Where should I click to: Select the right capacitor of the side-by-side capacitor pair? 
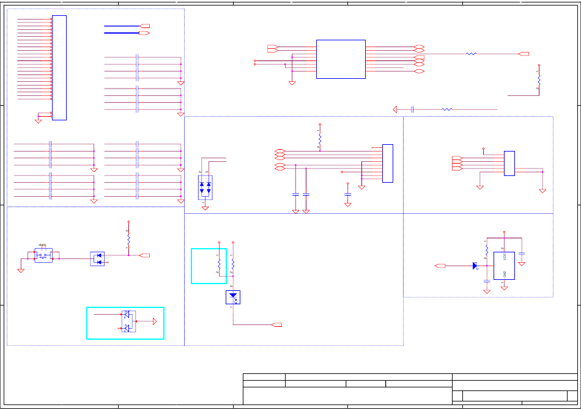pyautogui.click(x=306, y=194)
